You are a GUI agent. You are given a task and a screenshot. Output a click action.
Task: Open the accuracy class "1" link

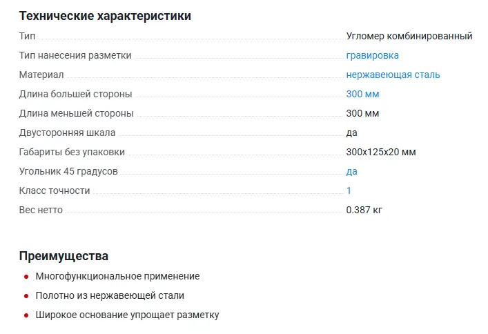coord(349,190)
